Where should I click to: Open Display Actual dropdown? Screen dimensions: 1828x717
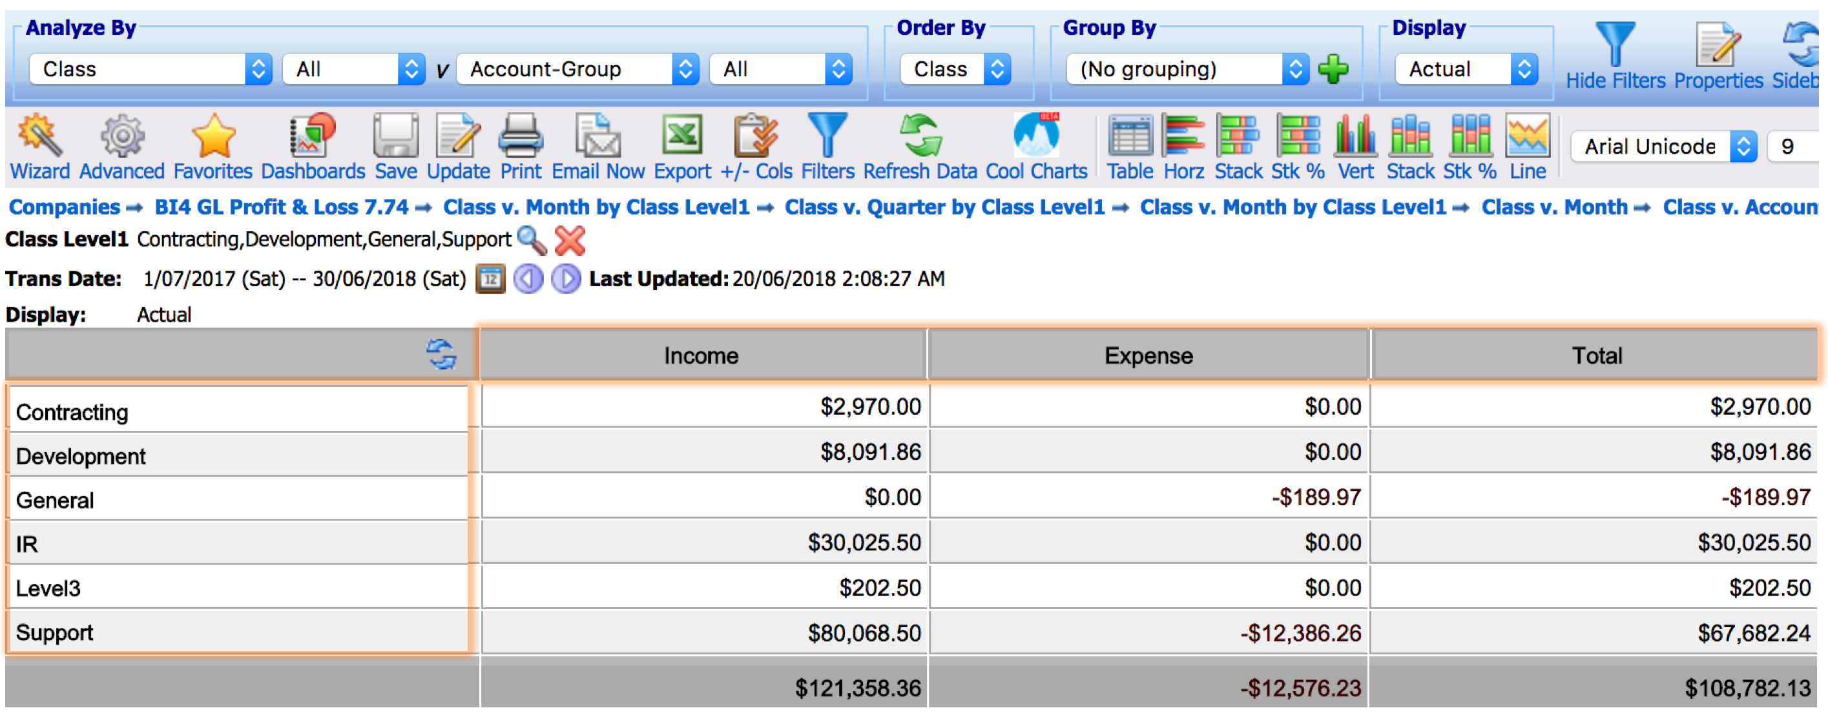(x=1467, y=69)
